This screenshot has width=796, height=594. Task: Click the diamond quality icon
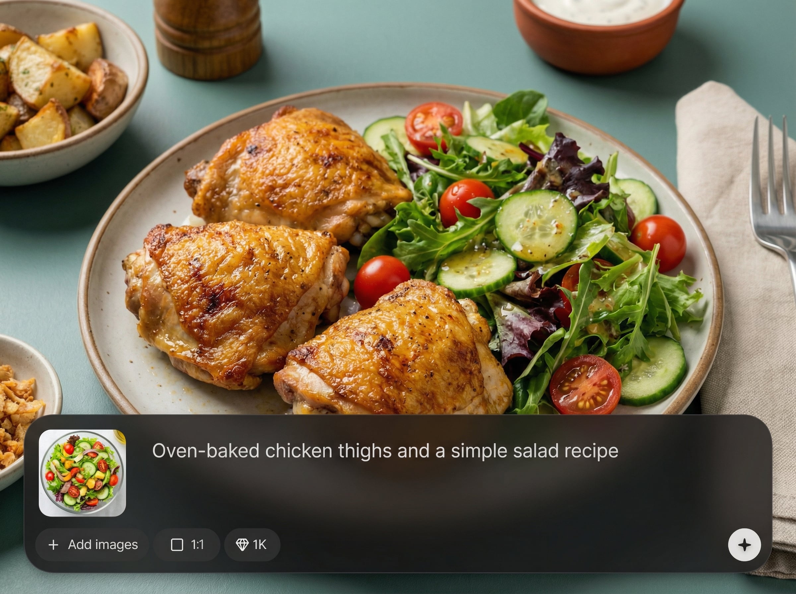242,545
